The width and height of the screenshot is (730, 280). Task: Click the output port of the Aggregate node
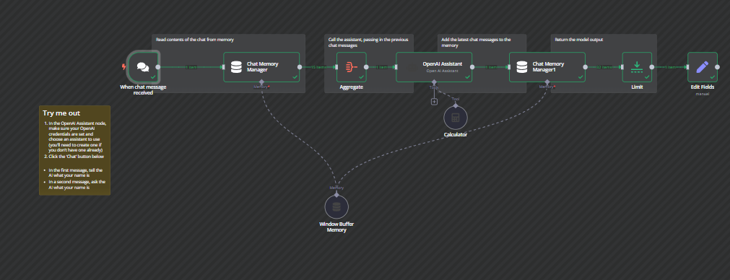pyautogui.click(x=366, y=67)
